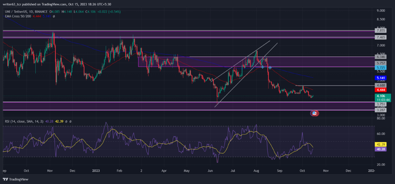The image size is (395, 184).
Task: Click the red 4.444 EMA 50 axis label
Action: pos(380,90)
